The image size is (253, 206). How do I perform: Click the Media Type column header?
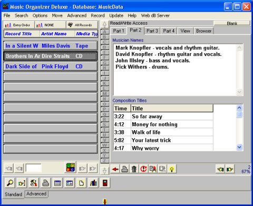tap(86, 34)
